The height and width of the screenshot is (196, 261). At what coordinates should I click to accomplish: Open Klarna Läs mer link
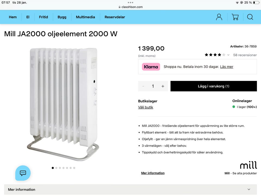tap(226, 67)
